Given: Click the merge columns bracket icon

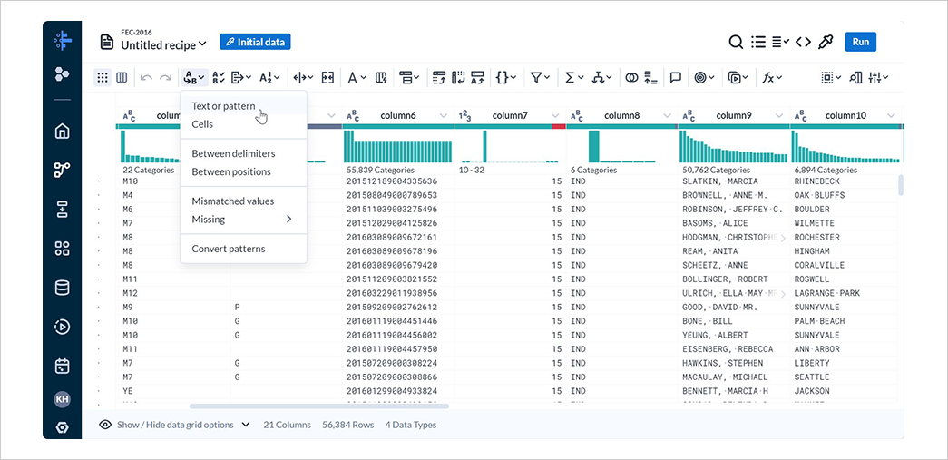Looking at the screenshot, I should pyautogui.click(x=327, y=77).
